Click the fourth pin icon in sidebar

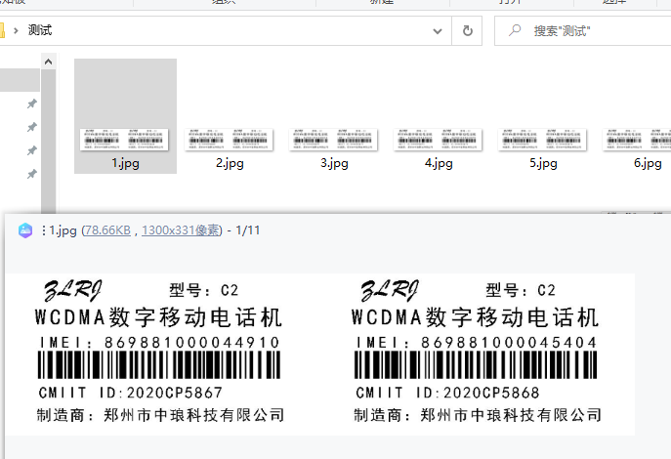click(x=31, y=174)
